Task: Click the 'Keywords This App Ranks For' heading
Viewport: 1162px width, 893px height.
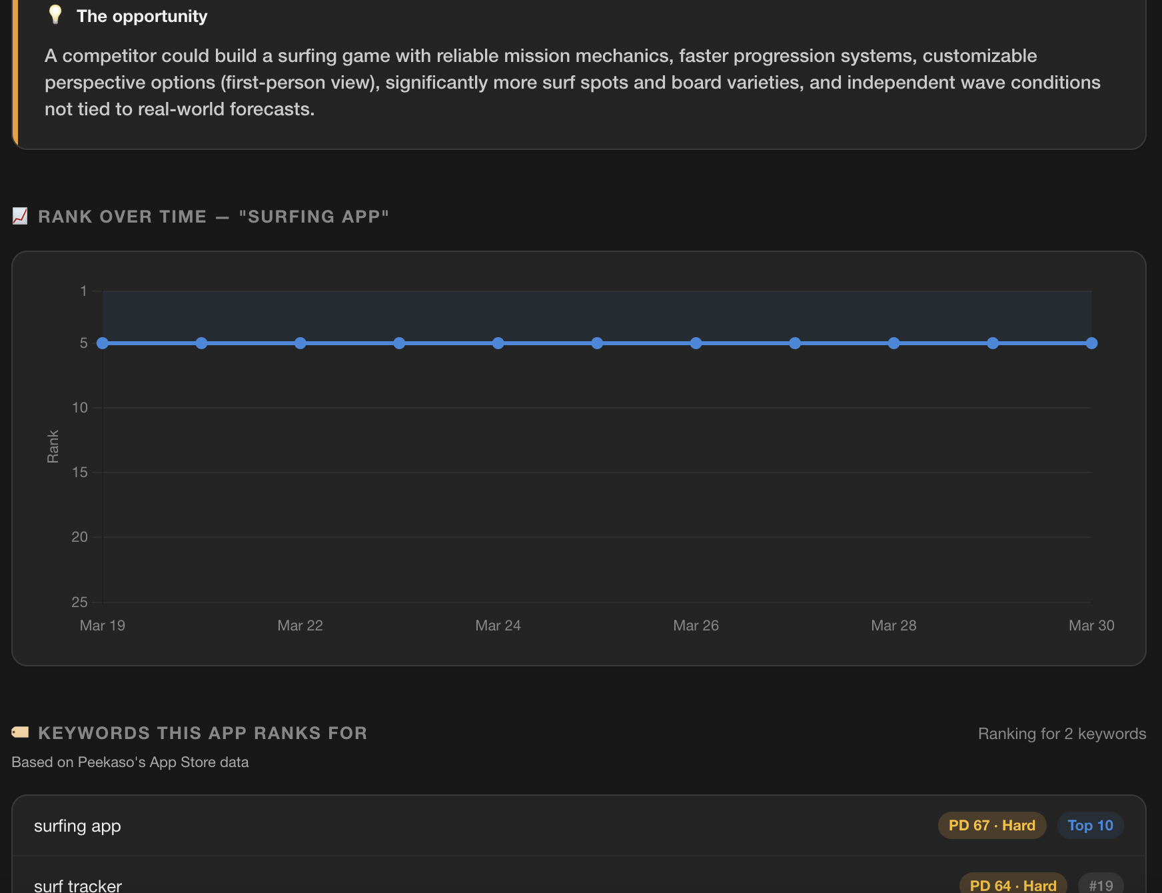Action: [x=203, y=733]
